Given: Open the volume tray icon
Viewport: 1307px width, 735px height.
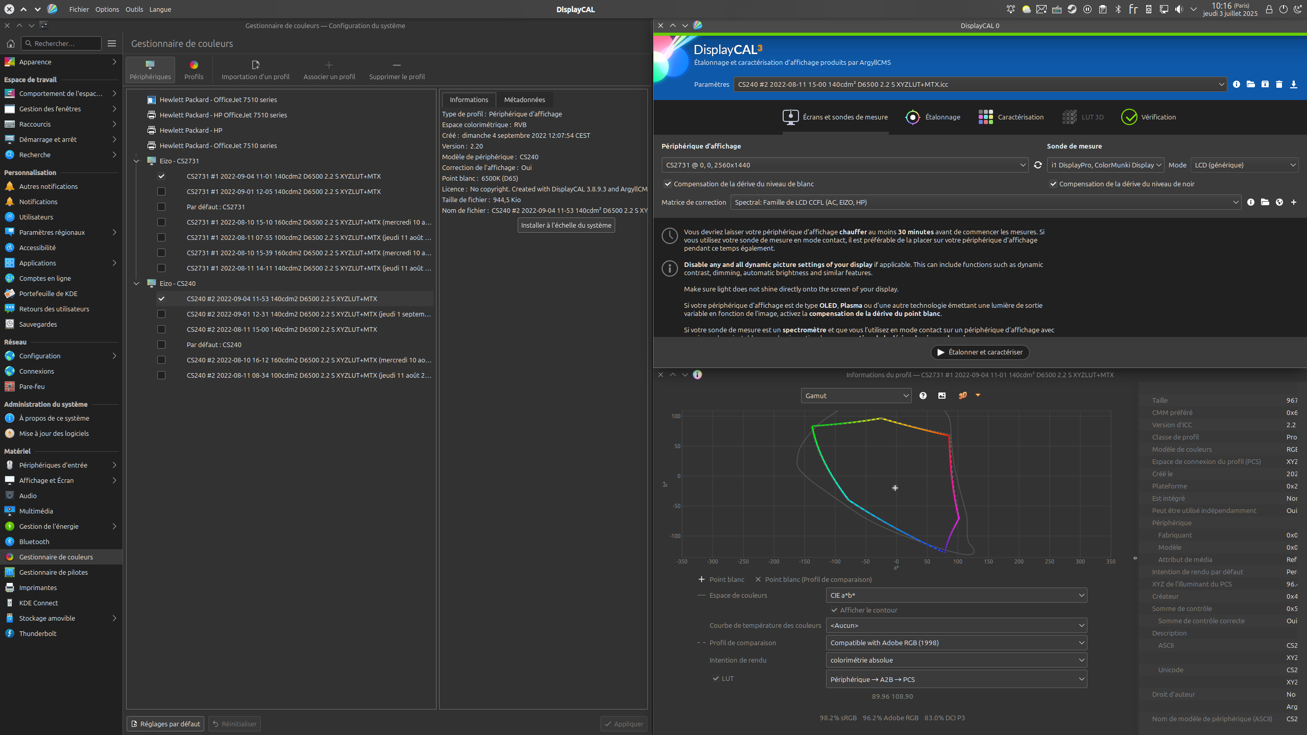Looking at the screenshot, I should pos(1179,9).
